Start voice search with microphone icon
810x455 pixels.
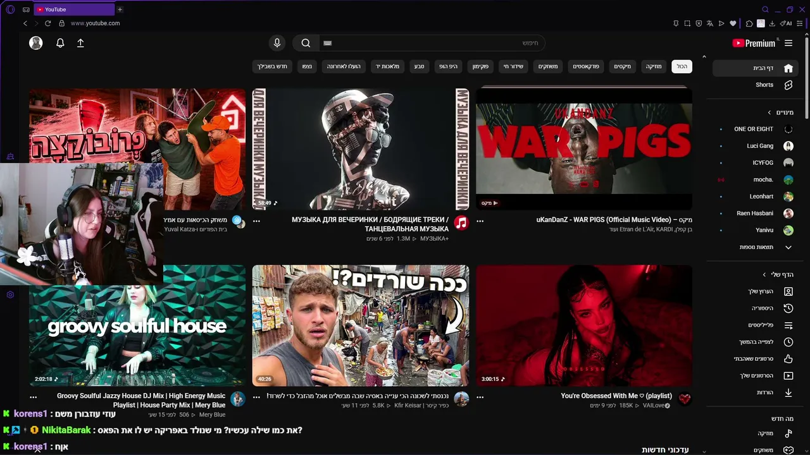click(x=277, y=43)
